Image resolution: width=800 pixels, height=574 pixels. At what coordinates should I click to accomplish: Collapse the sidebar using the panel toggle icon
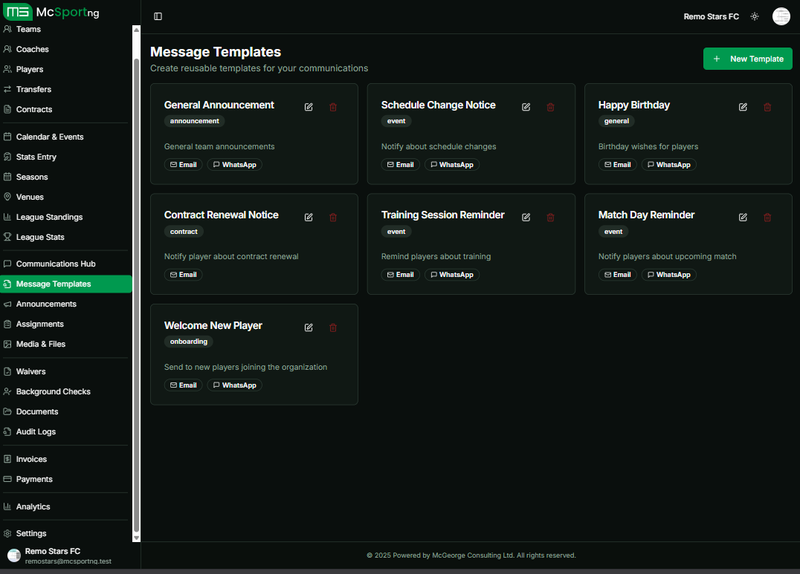pyautogui.click(x=158, y=16)
